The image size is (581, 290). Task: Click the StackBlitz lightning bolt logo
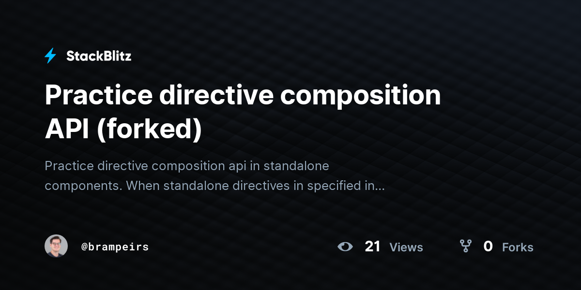(x=50, y=56)
